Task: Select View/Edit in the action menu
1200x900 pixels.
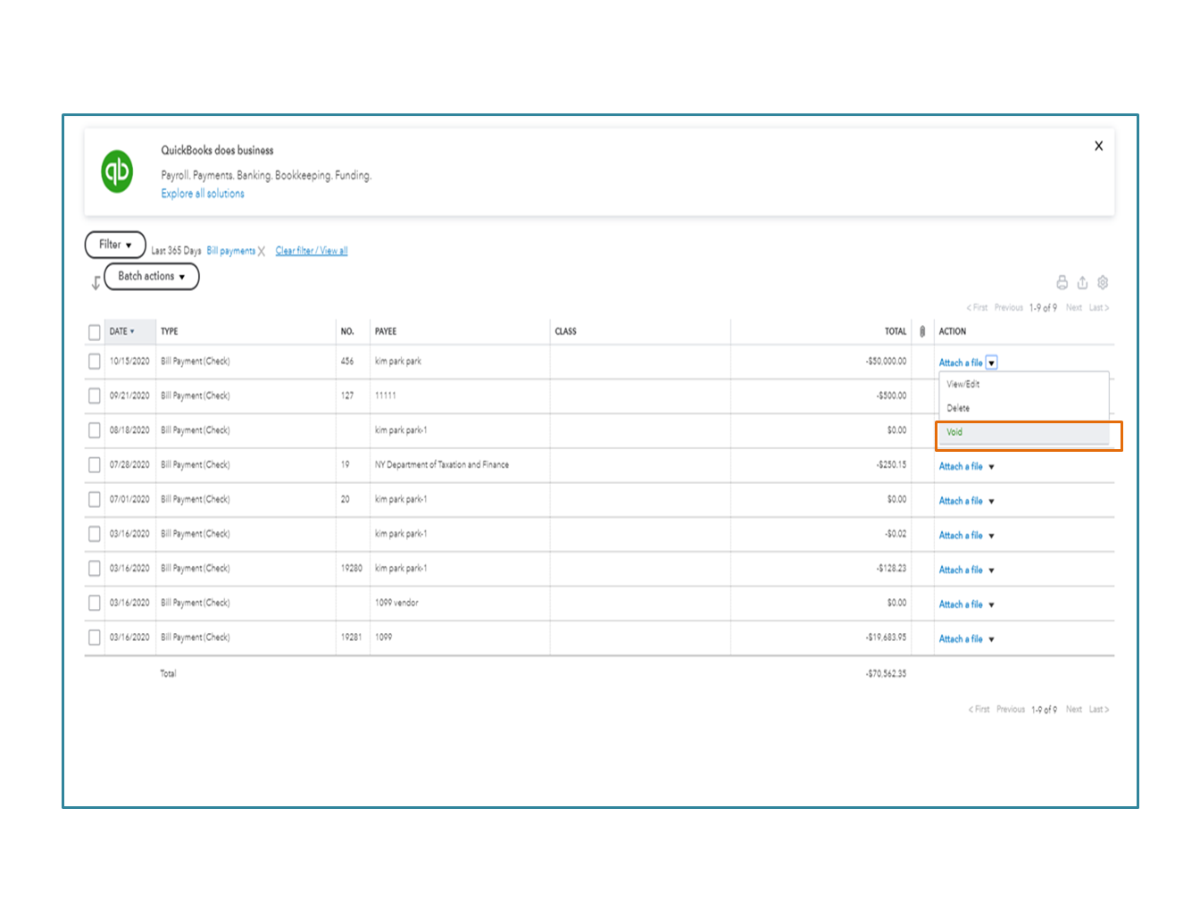Action: point(963,385)
